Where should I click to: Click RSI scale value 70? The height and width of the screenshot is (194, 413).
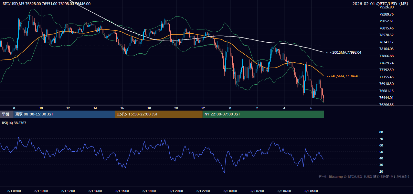(x=381, y=139)
